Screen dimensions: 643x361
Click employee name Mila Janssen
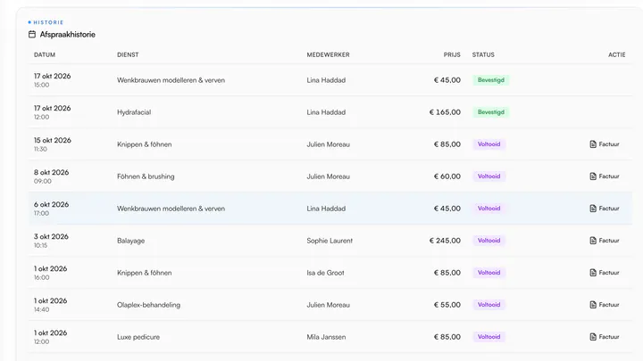point(326,337)
